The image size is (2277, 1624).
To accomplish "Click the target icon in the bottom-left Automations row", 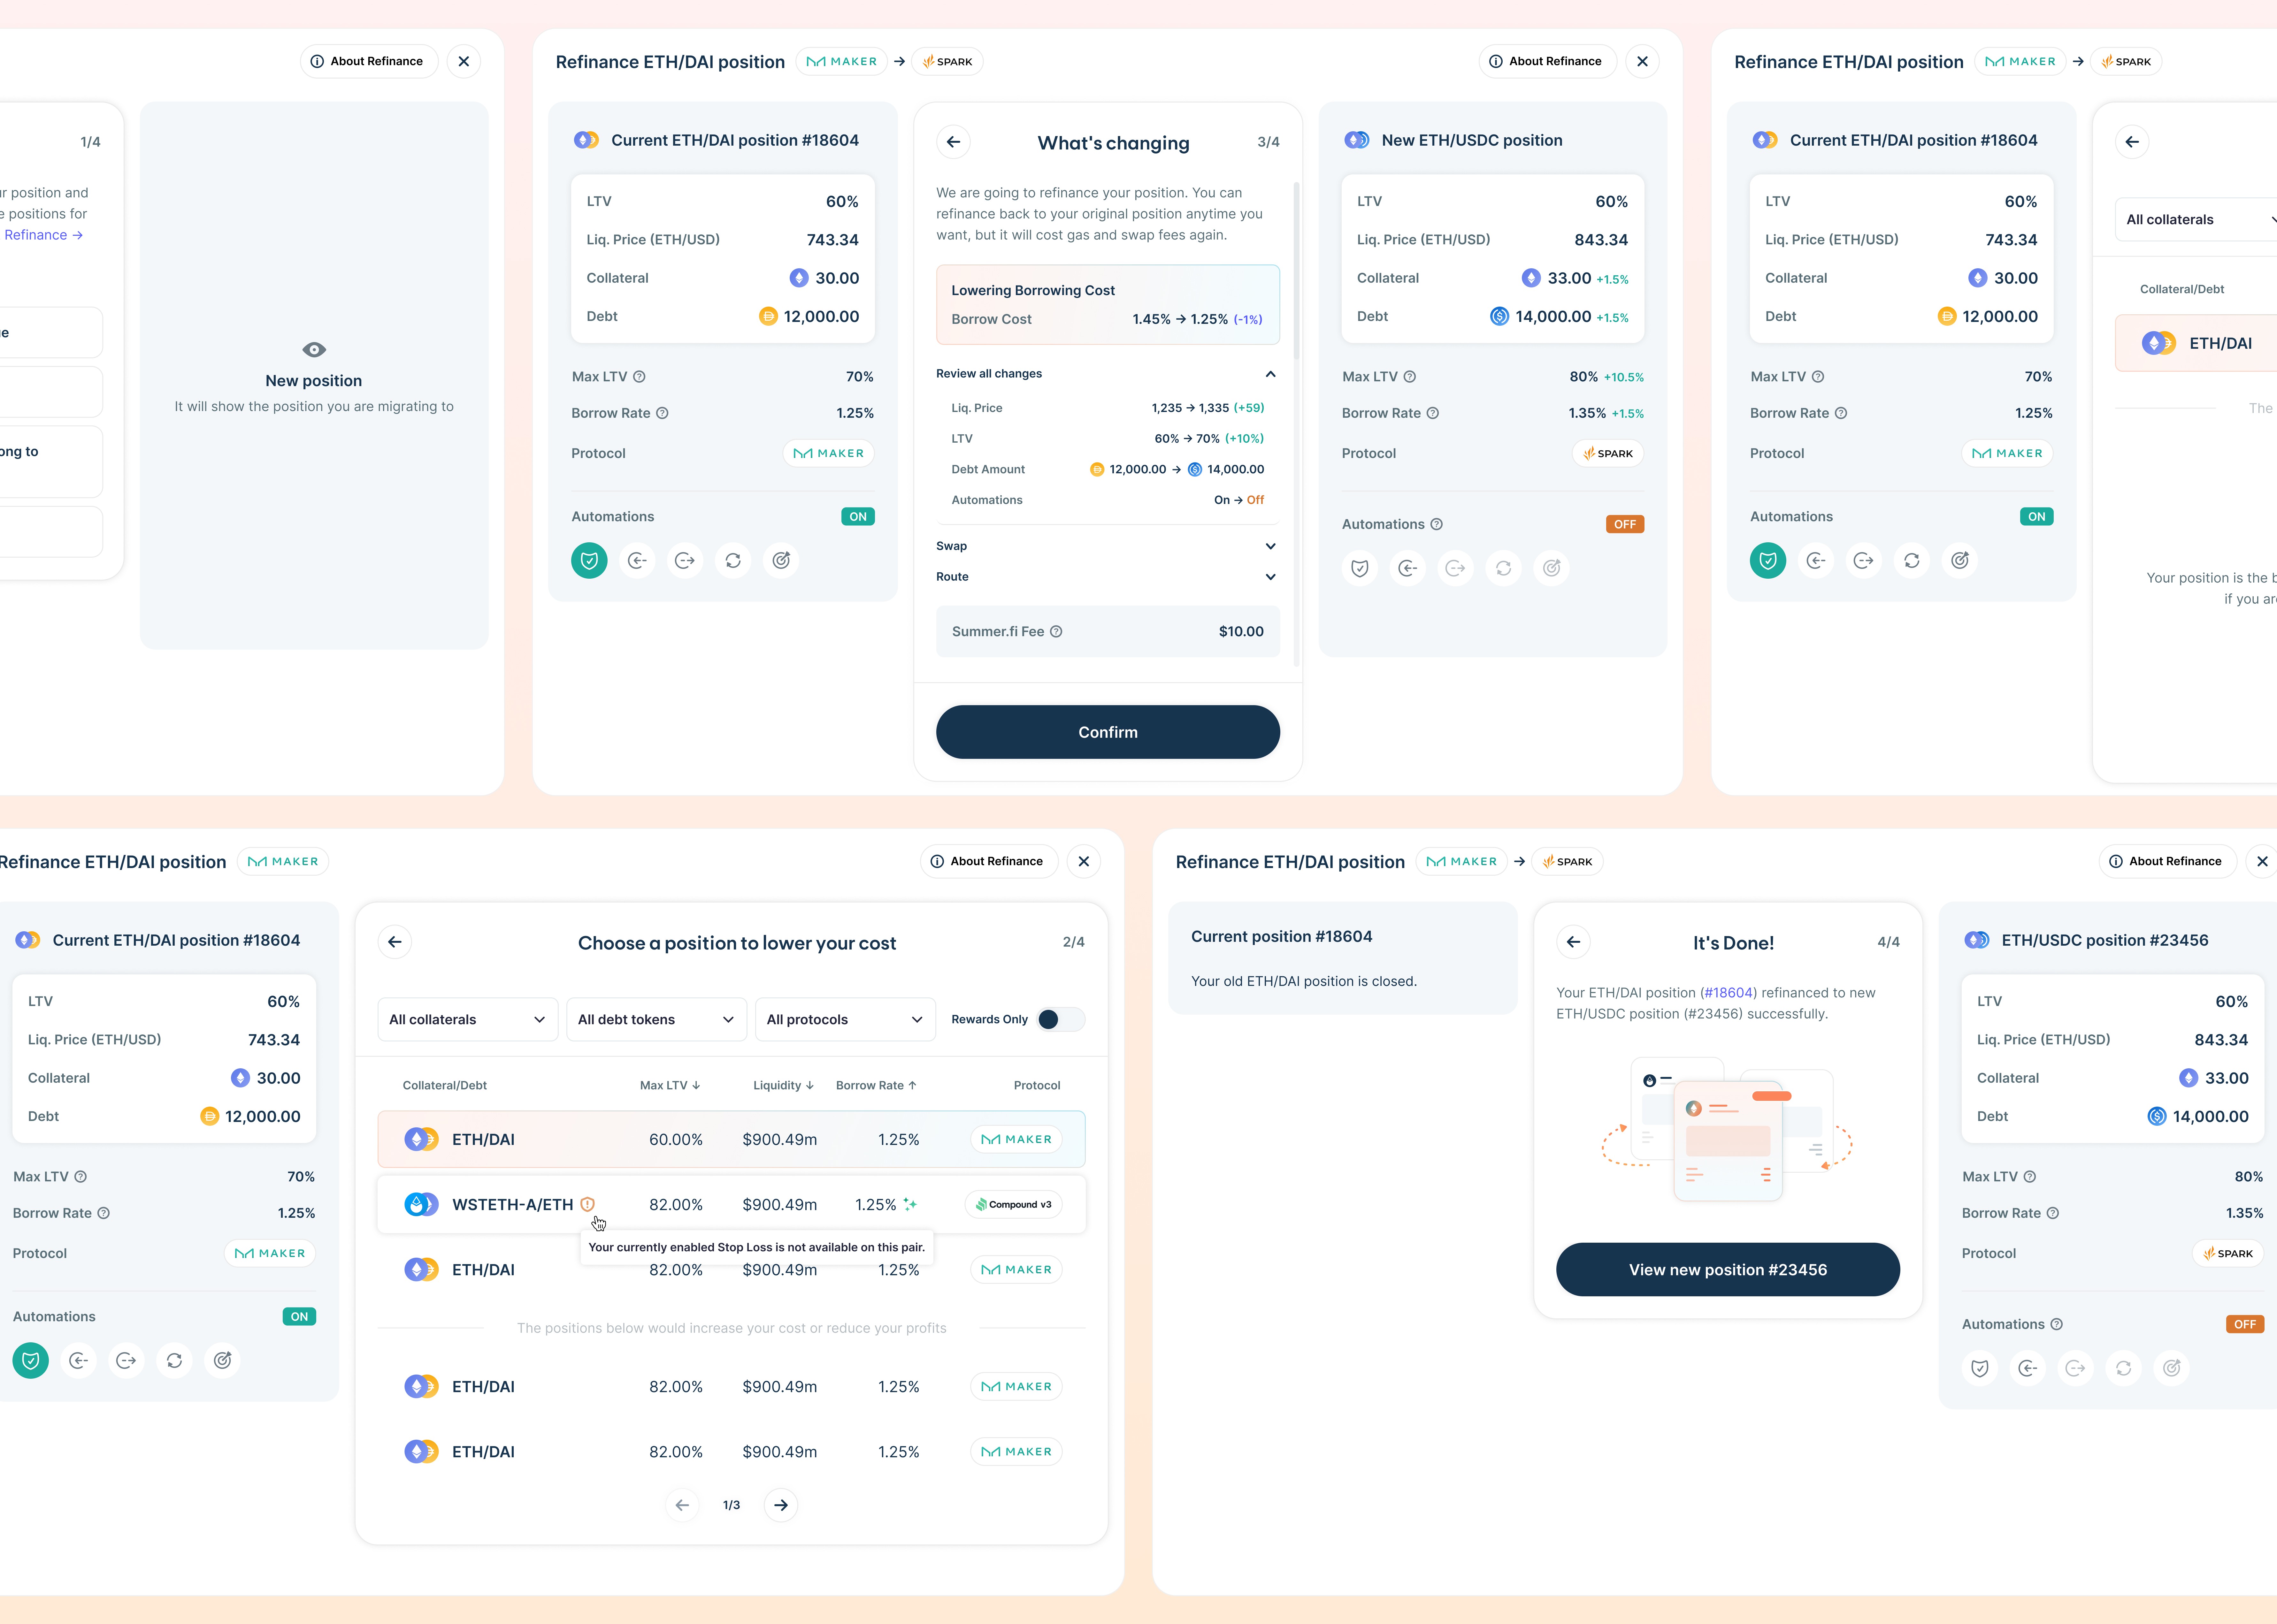I will (x=222, y=1361).
